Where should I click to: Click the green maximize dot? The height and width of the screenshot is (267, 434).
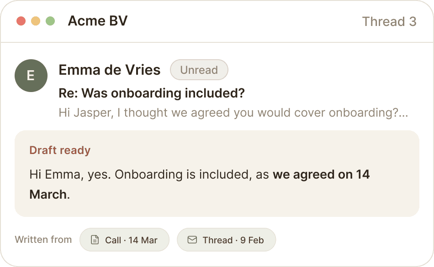(x=50, y=21)
